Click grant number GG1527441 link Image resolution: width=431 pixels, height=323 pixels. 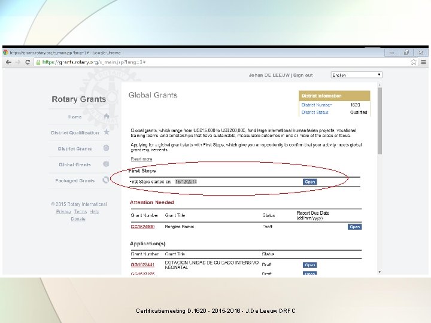pyautogui.click(x=142, y=265)
